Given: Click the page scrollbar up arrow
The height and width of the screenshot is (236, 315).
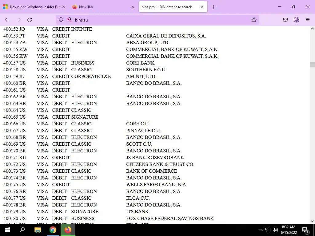Looking at the screenshot, I should tap(312, 29).
